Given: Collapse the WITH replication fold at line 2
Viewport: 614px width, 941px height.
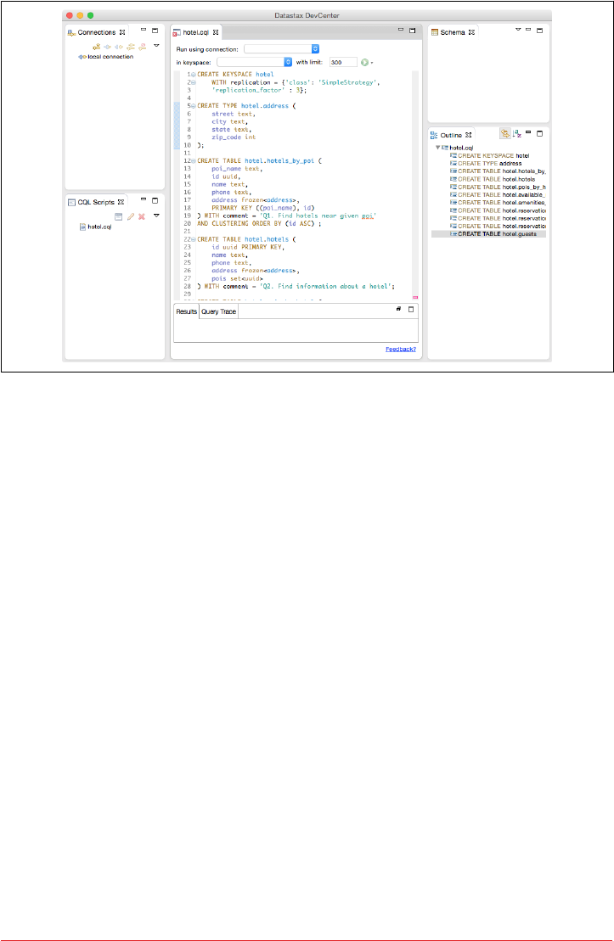Looking at the screenshot, I should pyautogui.click(x=194, y=82).
